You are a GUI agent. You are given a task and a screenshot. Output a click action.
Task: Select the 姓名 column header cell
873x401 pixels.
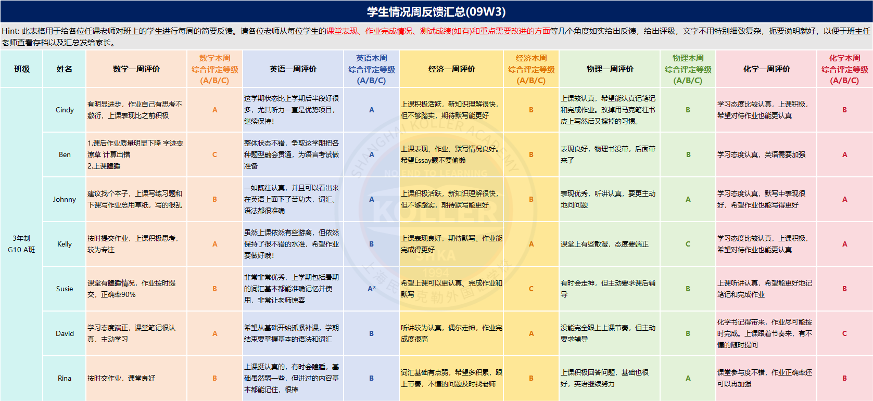pos(65,69)
